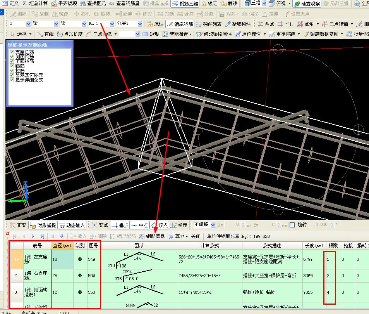Select 两点 two-point axis tool
This screenshot has height=314, width=369.
266,24
